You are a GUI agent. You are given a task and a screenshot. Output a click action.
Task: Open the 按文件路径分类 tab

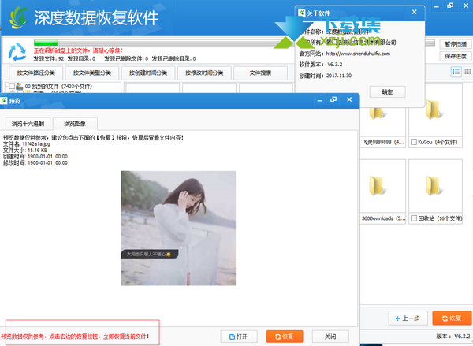[36, 73]
